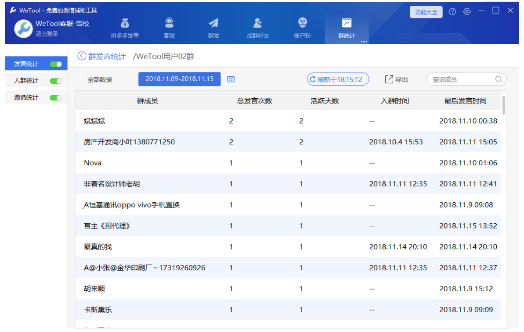
Task: Select the 全部数据 filter
Action: coord(100,79)
